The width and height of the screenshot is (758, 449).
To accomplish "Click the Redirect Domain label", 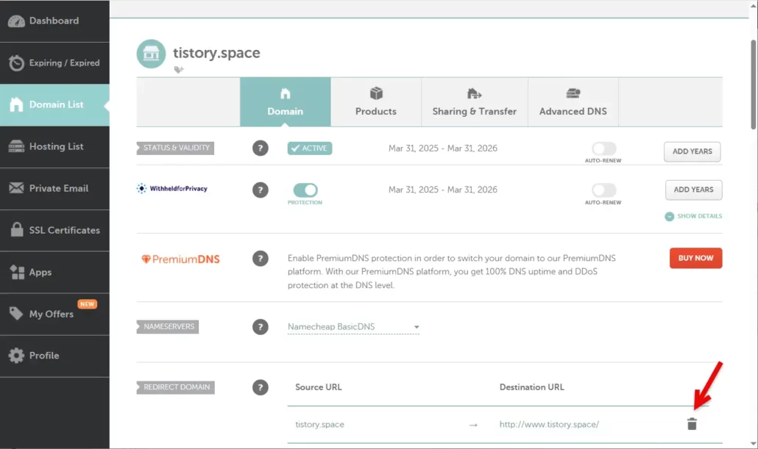I will click(x=175, y=387).
